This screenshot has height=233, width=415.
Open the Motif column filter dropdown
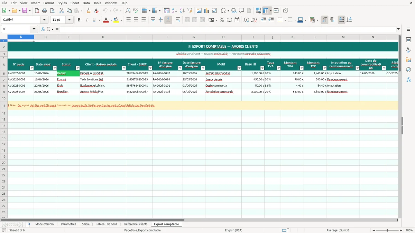point(240,68)
